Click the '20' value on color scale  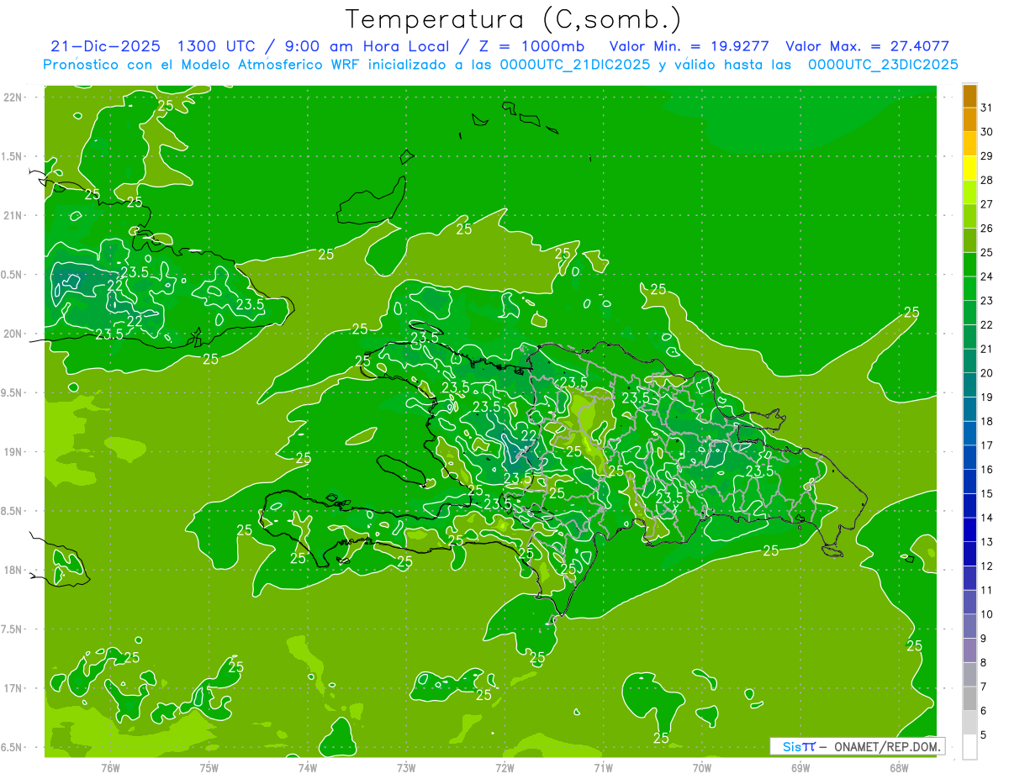pyautogui.click(x=986, y=373)
